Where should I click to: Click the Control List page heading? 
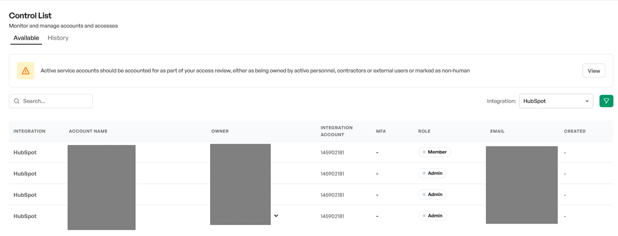(x=30, y=15)
